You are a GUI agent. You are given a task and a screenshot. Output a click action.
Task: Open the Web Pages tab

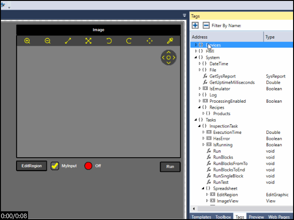coord(278,217)
